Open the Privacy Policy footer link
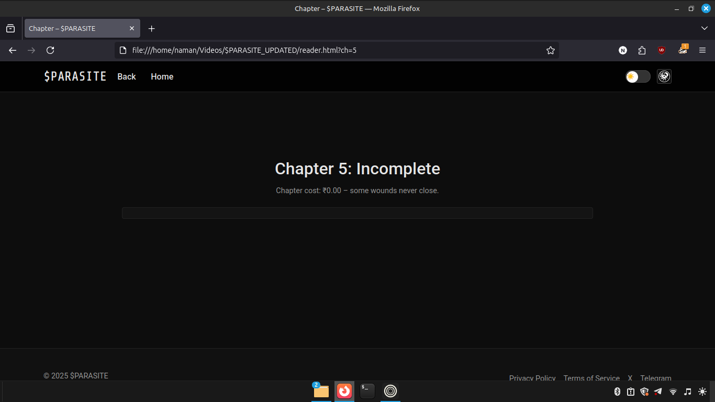The width and height of the screenshot is (715, 402). (x=532, y=378)
